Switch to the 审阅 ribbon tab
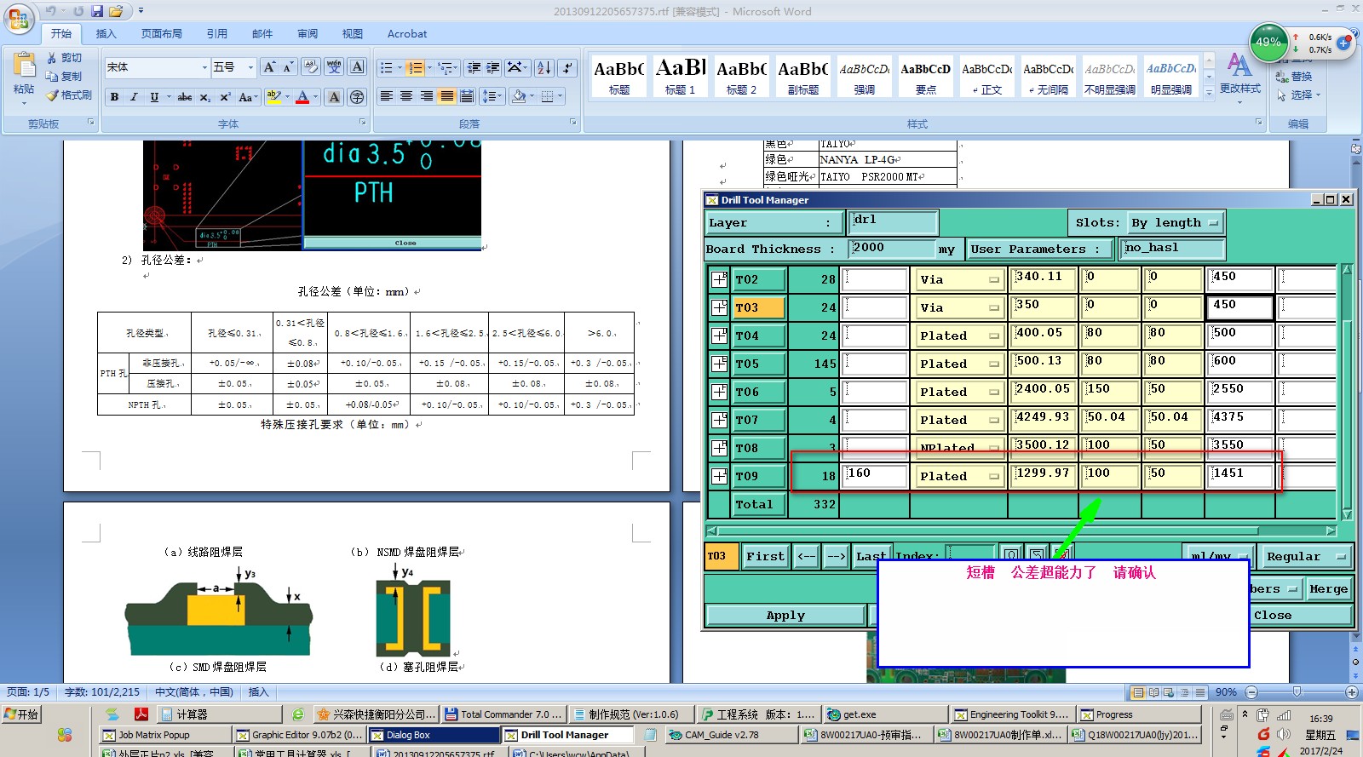This screenshot has width=1363, height=757. click(x=308, y=34)
